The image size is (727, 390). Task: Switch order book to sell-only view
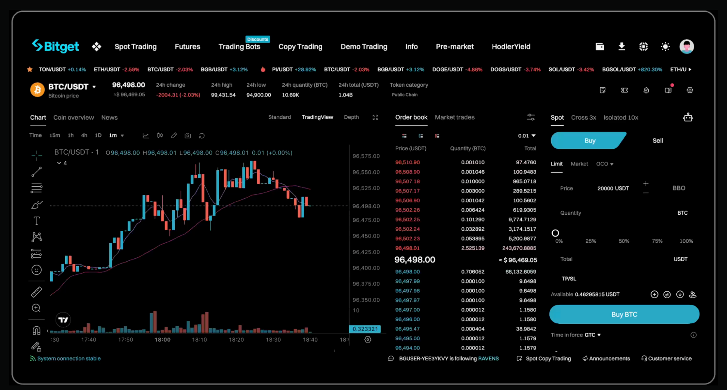[x=437, y=136]
